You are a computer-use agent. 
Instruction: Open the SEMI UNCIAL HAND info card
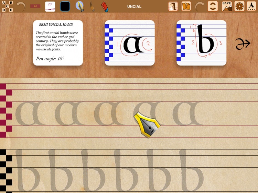58,43
